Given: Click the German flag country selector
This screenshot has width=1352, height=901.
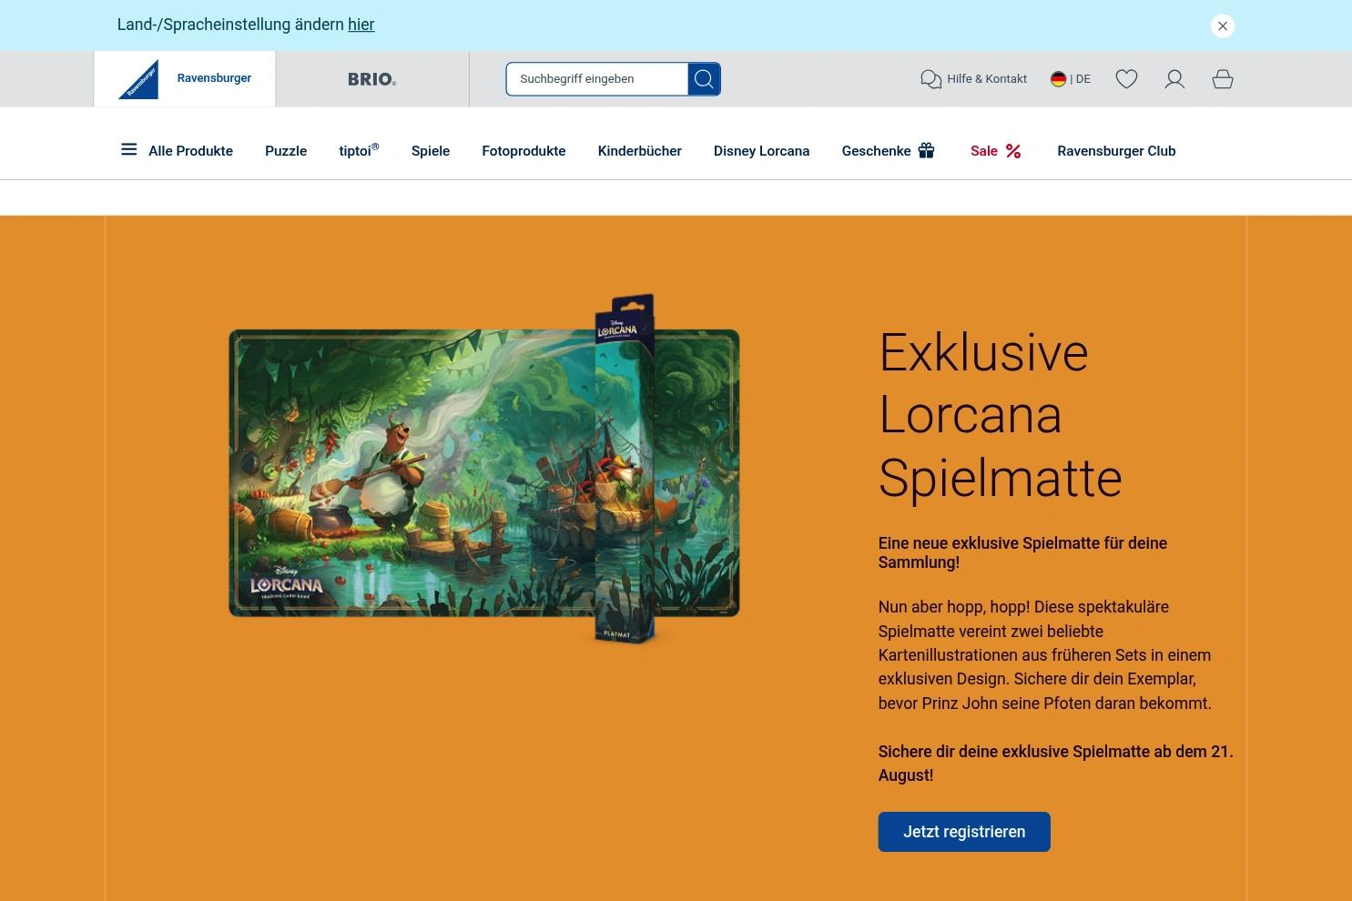Looking at the screenshot, I should (1058, 79).
